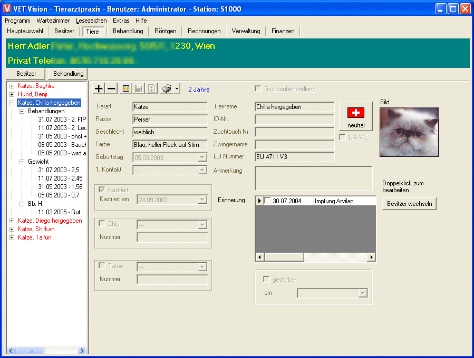Open the Lesezeichen menu
Image resolution: width=474 pixels, height=358 pixels.
pyautogui.click(x=91, y=21)
